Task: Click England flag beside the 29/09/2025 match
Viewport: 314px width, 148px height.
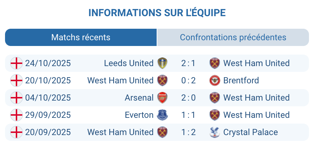Action: point(16,115)
